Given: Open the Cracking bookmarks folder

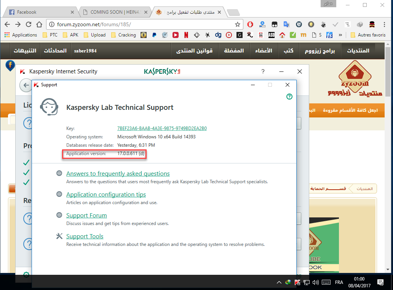Looking at the screenshot, I should click(123, 35).
